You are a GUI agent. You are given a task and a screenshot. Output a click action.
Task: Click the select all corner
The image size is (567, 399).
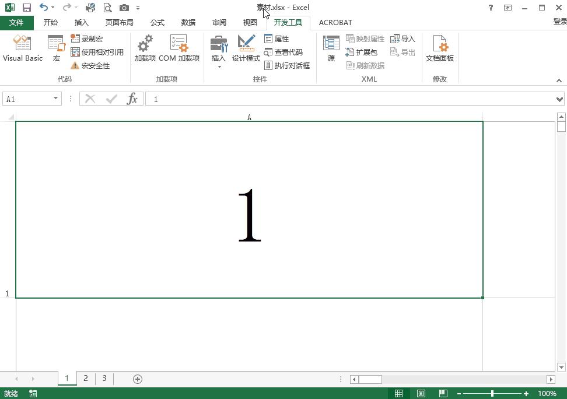point(11,117)
